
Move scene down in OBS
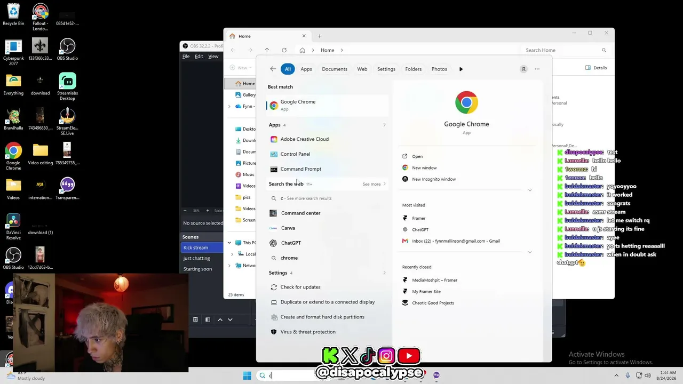[230, 319]
